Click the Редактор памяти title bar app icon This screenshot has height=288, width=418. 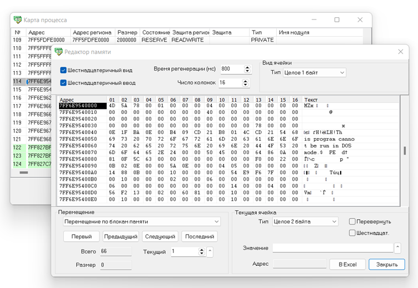tap(58, 52)
